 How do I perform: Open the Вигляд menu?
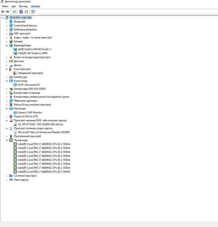(x=23, y=6)
